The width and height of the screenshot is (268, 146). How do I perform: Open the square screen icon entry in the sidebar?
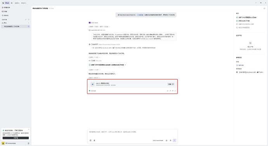click(4, 11)
